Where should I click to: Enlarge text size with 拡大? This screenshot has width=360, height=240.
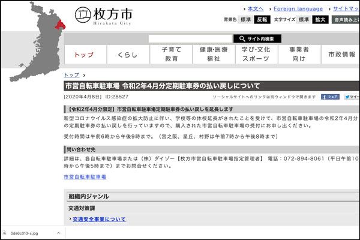[x=320, y=20]
